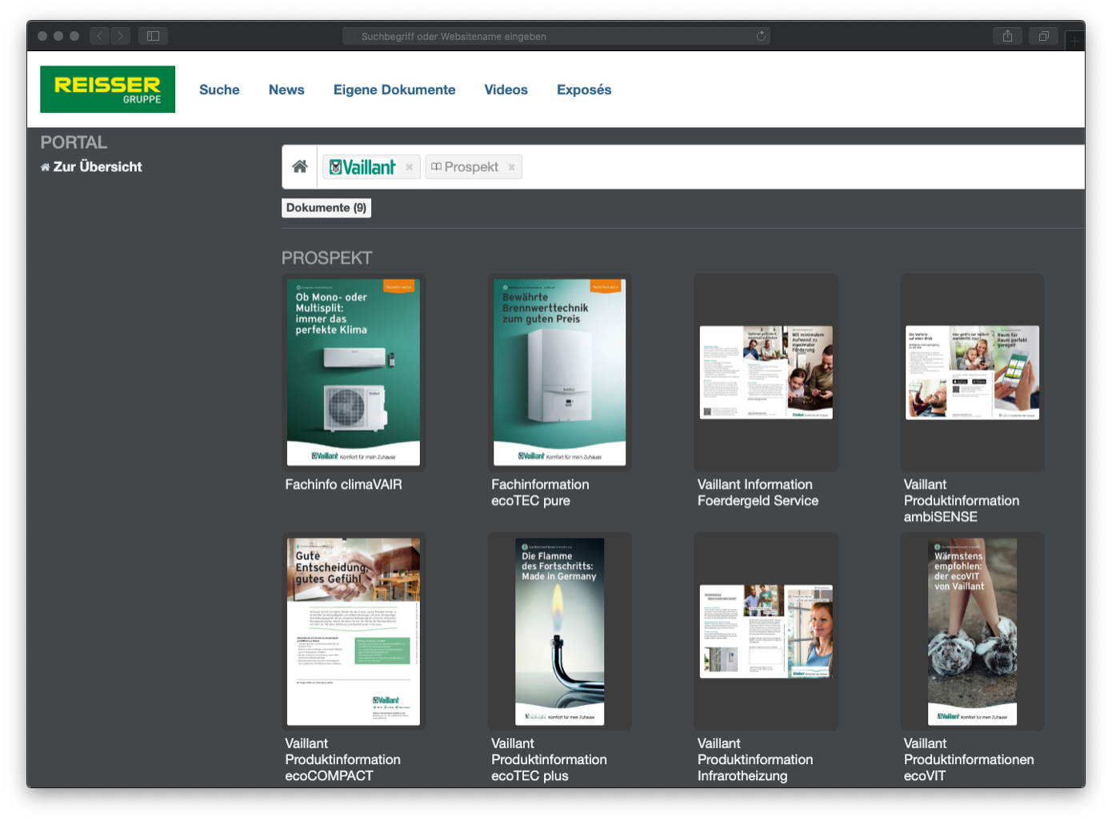This screenshot has height=821, width=1112.
Task: Open the News menu item
Action: [x=286, y=90]
